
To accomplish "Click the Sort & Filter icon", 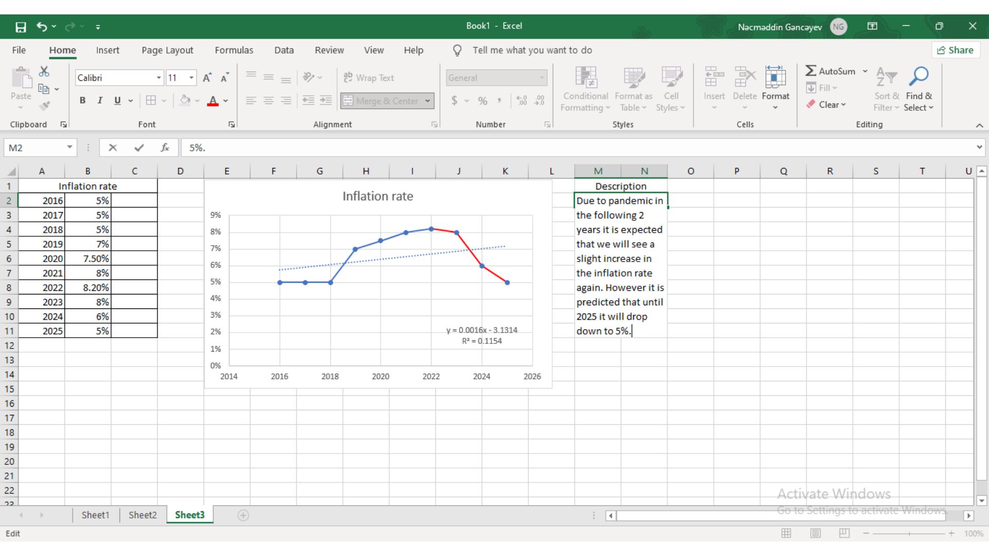I will (x=886, y=77).
